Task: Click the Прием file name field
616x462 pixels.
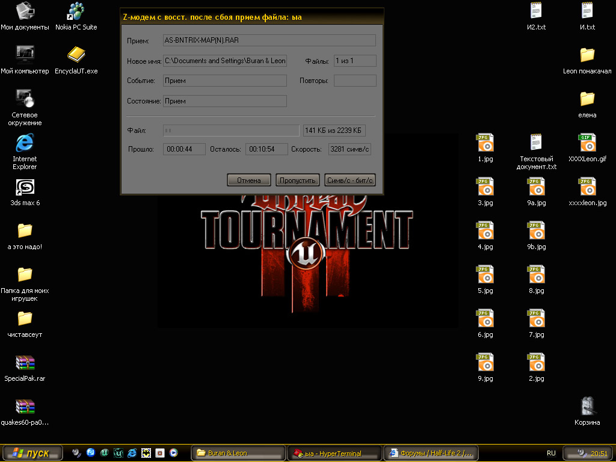Action: click(x=269, y=40)
